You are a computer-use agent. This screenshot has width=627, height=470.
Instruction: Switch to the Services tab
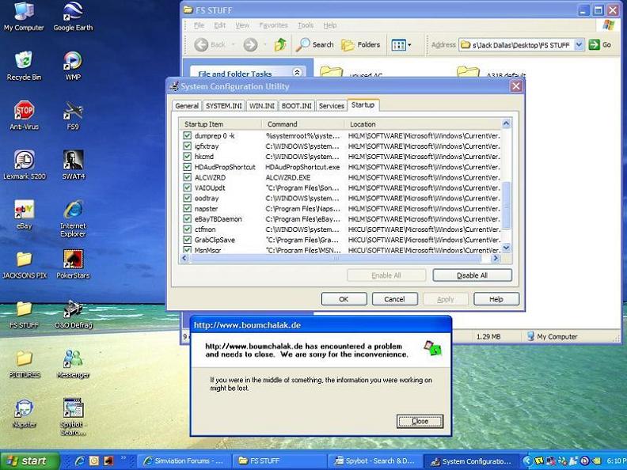[x=331, y=105]
